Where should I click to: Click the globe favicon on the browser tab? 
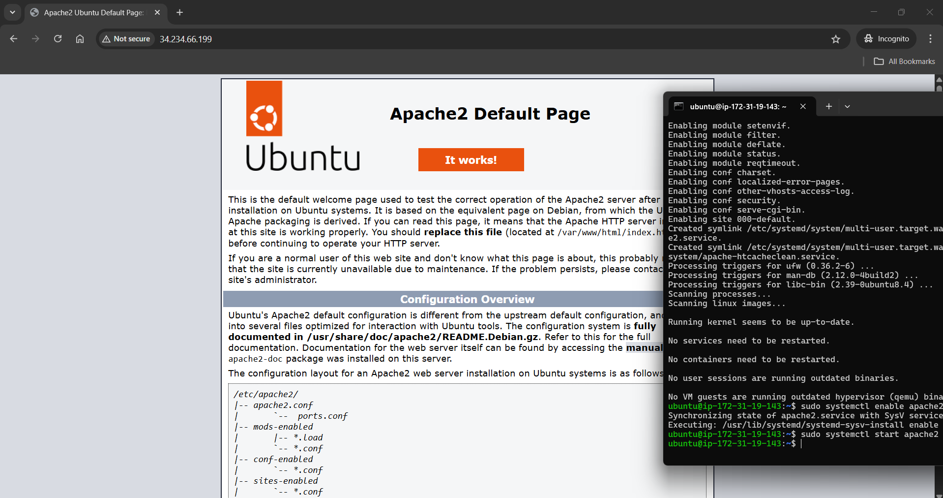pos(34,13)
